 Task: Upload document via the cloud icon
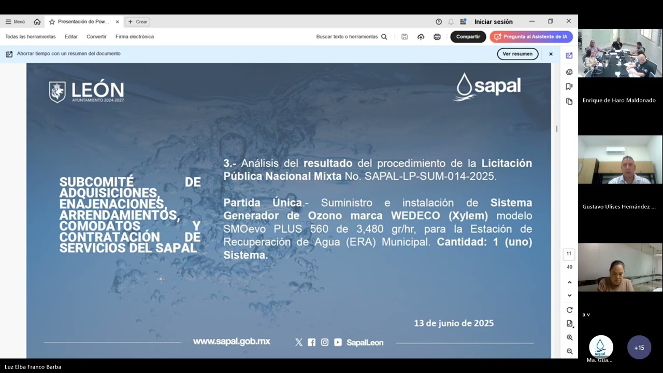(421, 37)
